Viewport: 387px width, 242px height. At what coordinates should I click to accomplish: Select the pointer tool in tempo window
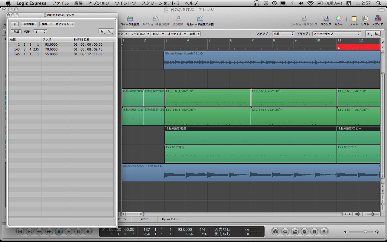point(103,31)
